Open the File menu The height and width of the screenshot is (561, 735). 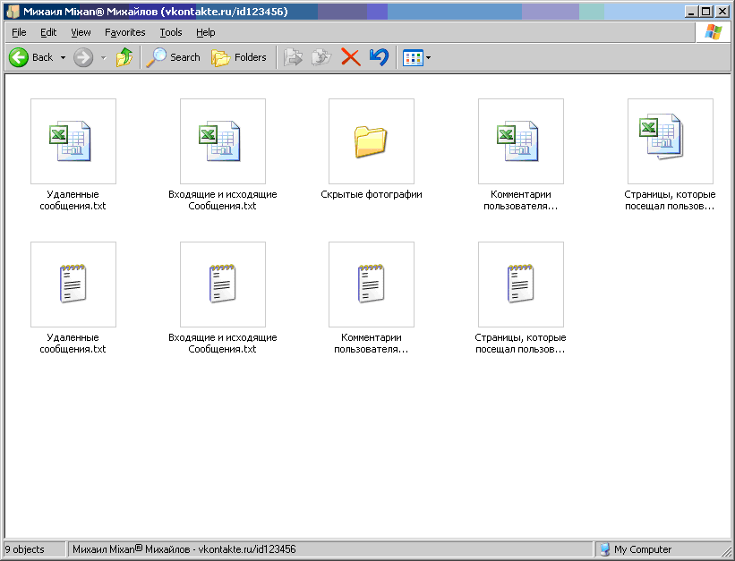19,32
